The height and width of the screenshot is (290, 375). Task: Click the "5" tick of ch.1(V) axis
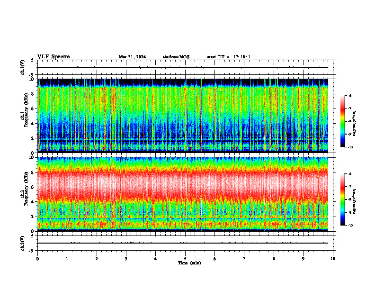coord(33,60)
